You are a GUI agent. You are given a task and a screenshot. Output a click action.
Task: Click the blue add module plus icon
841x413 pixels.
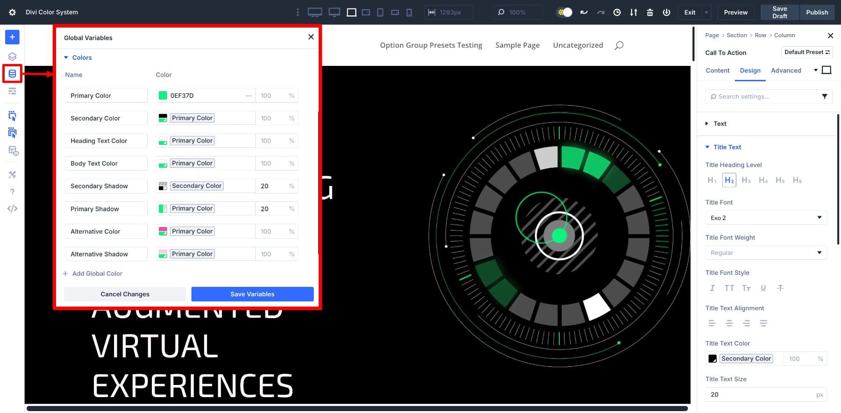pos(12,37)
